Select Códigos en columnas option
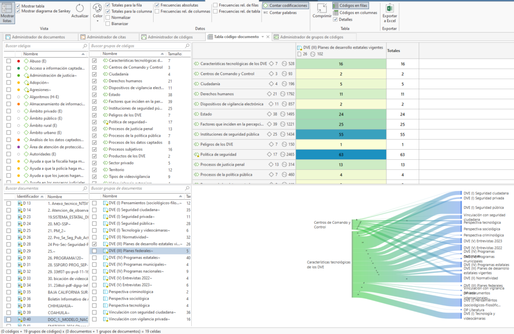This screenshot has height=334, width=514. (355, 13)
